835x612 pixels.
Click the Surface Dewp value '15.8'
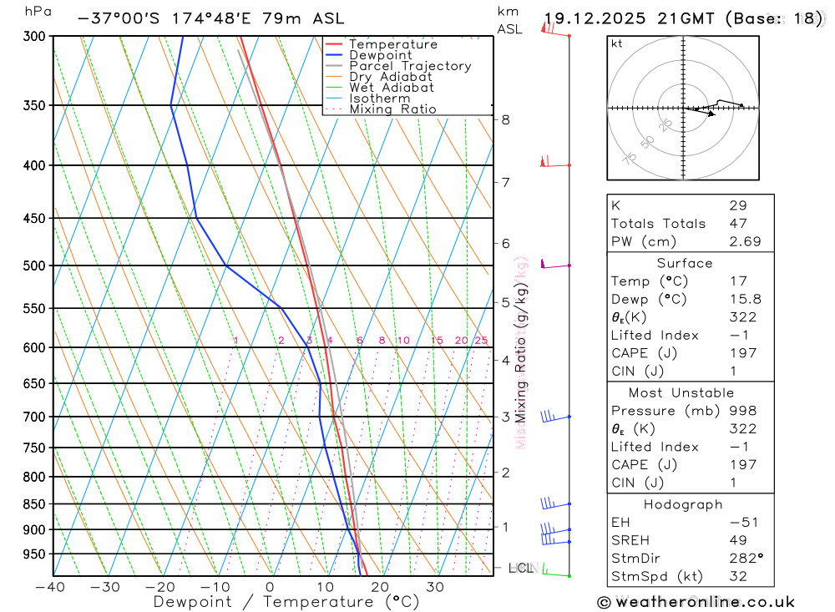745,300
